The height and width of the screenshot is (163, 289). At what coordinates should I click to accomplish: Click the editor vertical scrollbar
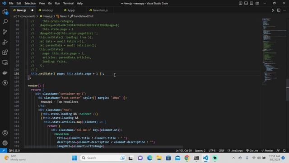coord(288,90)
